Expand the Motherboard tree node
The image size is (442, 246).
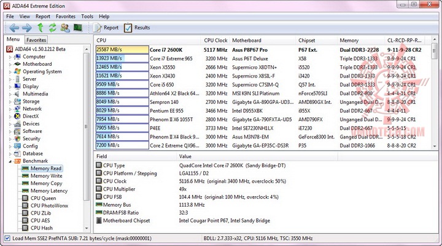[x=10, y=65]
